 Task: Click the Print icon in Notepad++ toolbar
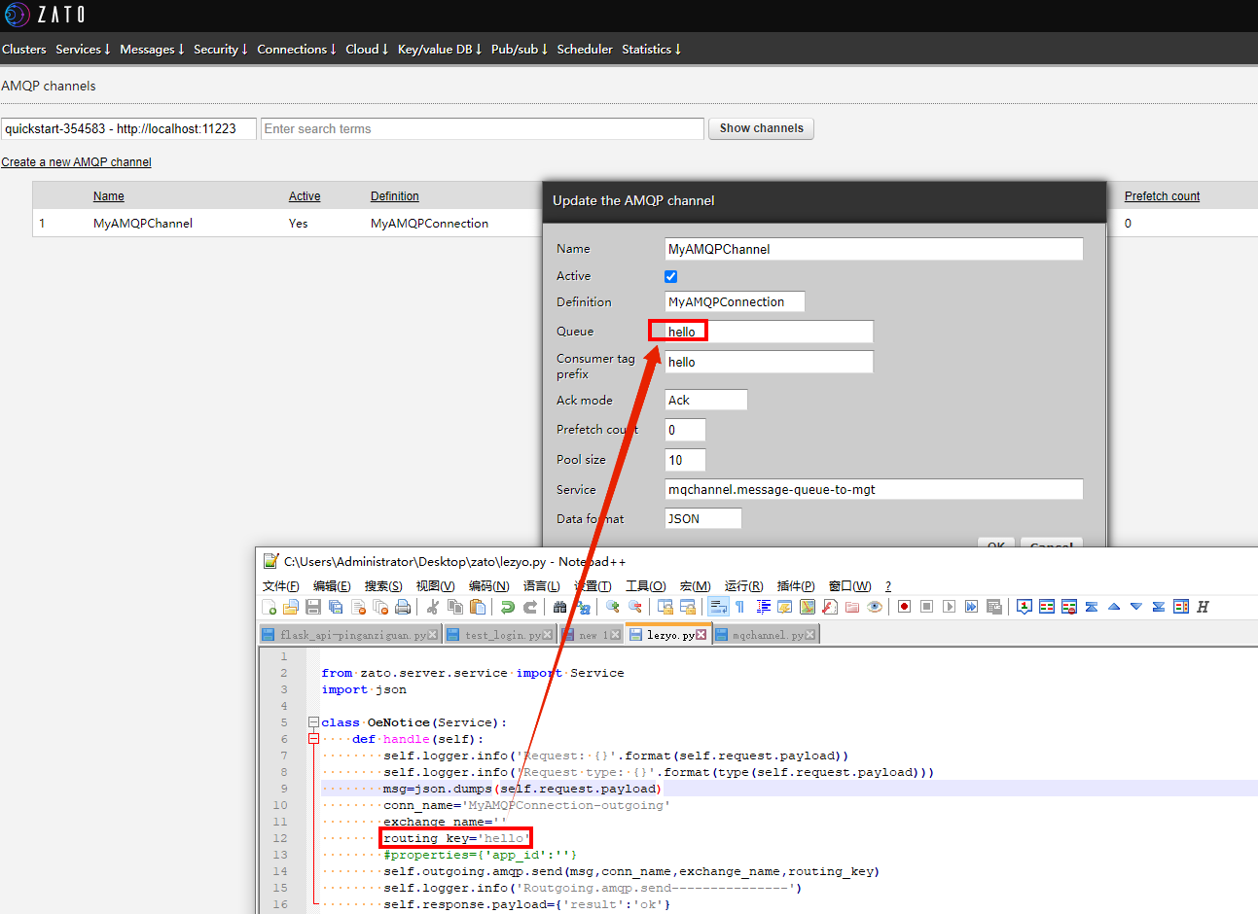[x=403, y=607]
